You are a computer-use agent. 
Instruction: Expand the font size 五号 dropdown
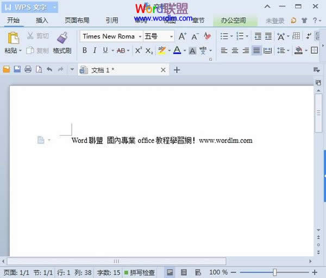171,36
